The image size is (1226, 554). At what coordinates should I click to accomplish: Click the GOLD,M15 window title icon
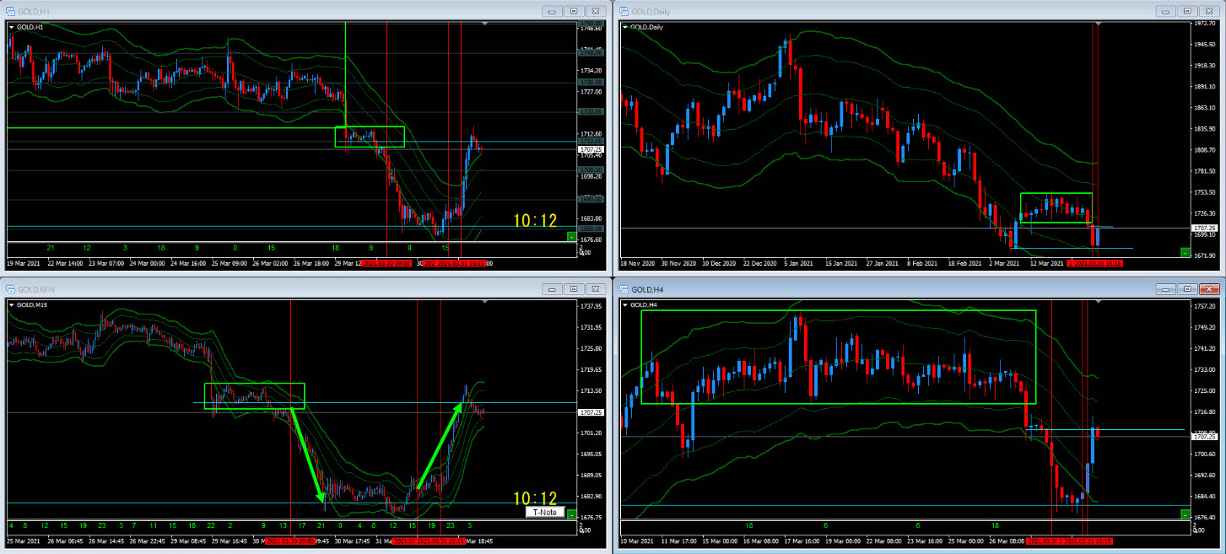[11, 288]
